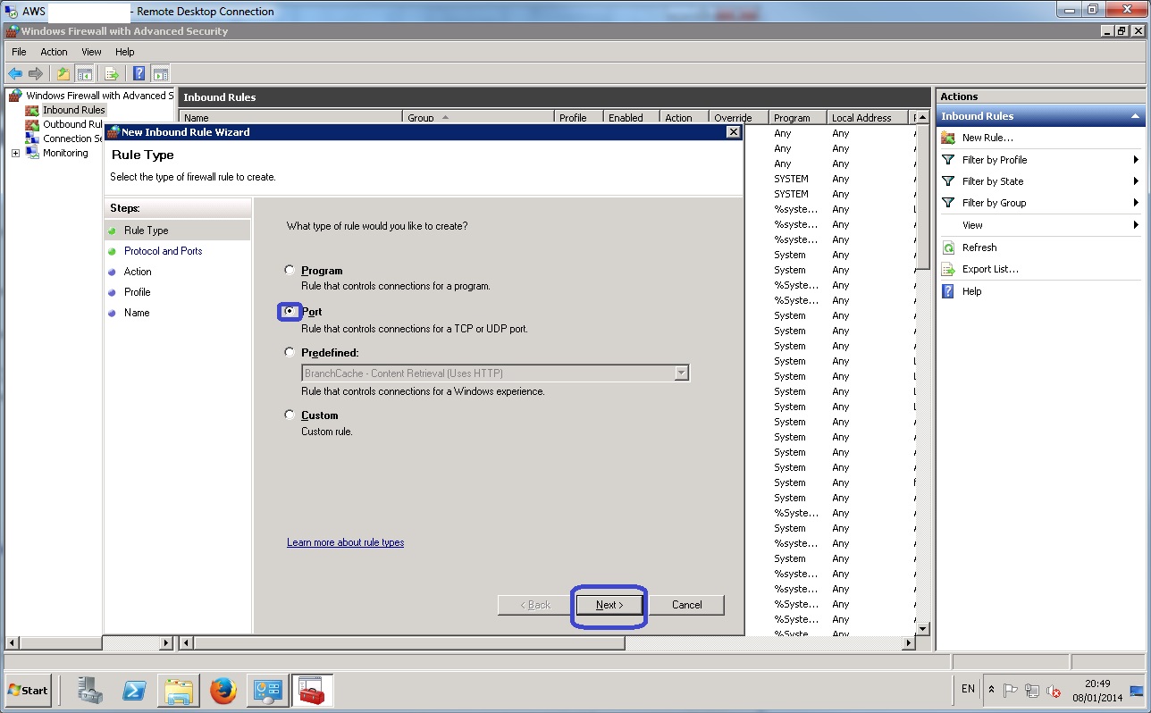Click the Monitoring tree icon
The width and height of the screenshot is (1151, 713).
coord(32,153)
